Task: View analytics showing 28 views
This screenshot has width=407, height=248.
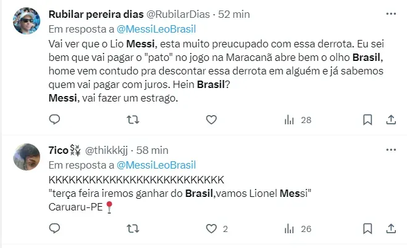Action: (x=297, y=120)
